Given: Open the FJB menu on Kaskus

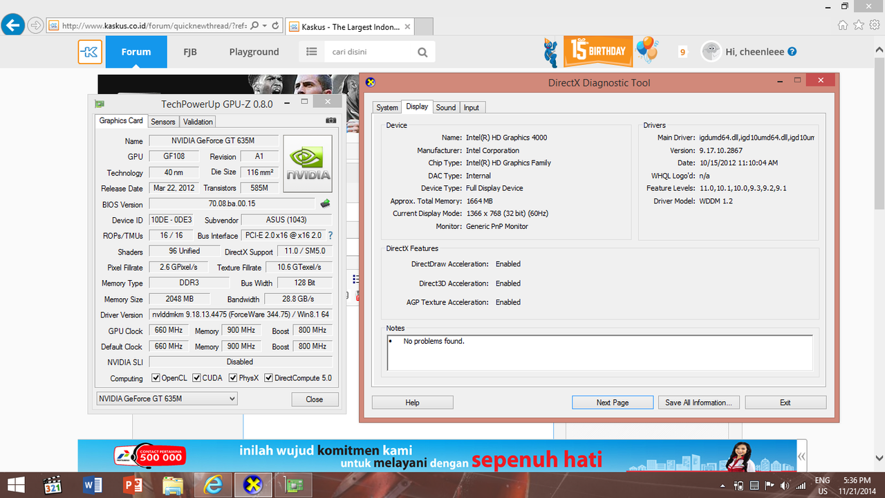Looking at the screenshot, I should click(190, 52).
